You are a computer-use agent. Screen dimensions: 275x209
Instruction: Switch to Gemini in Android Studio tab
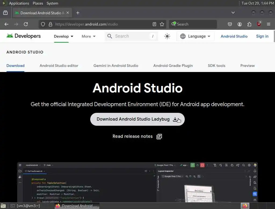point(116,66)
